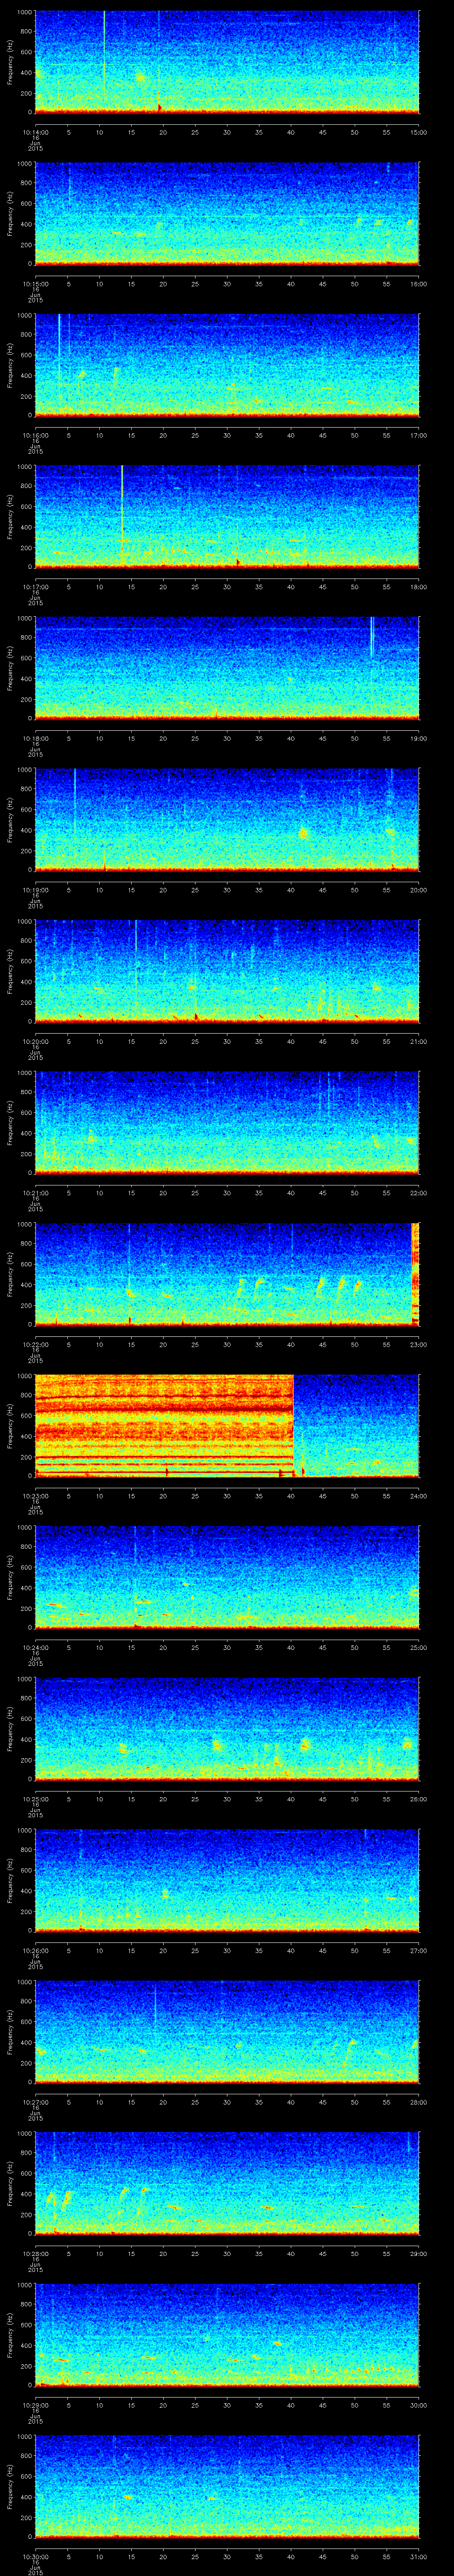Click the 27:00 end time label
The image size is (454, 2576).
(x=419, y=1950)
